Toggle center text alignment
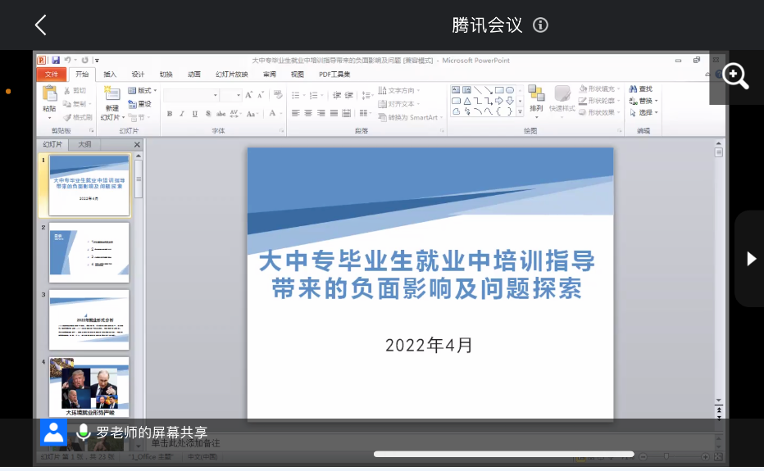764x471 pixels. (308, 114)
